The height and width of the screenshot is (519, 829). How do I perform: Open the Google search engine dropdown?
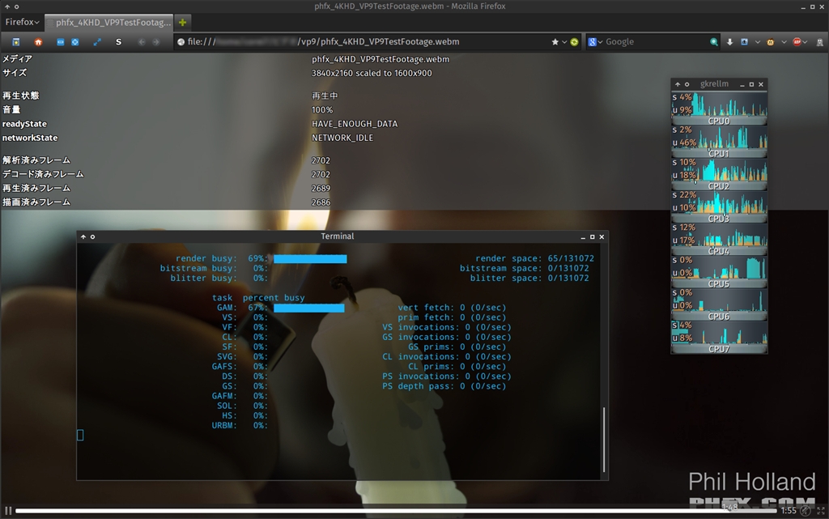tap(595, 42)
